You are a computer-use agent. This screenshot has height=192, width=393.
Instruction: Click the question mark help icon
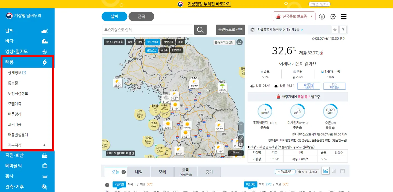click(343, 29)
